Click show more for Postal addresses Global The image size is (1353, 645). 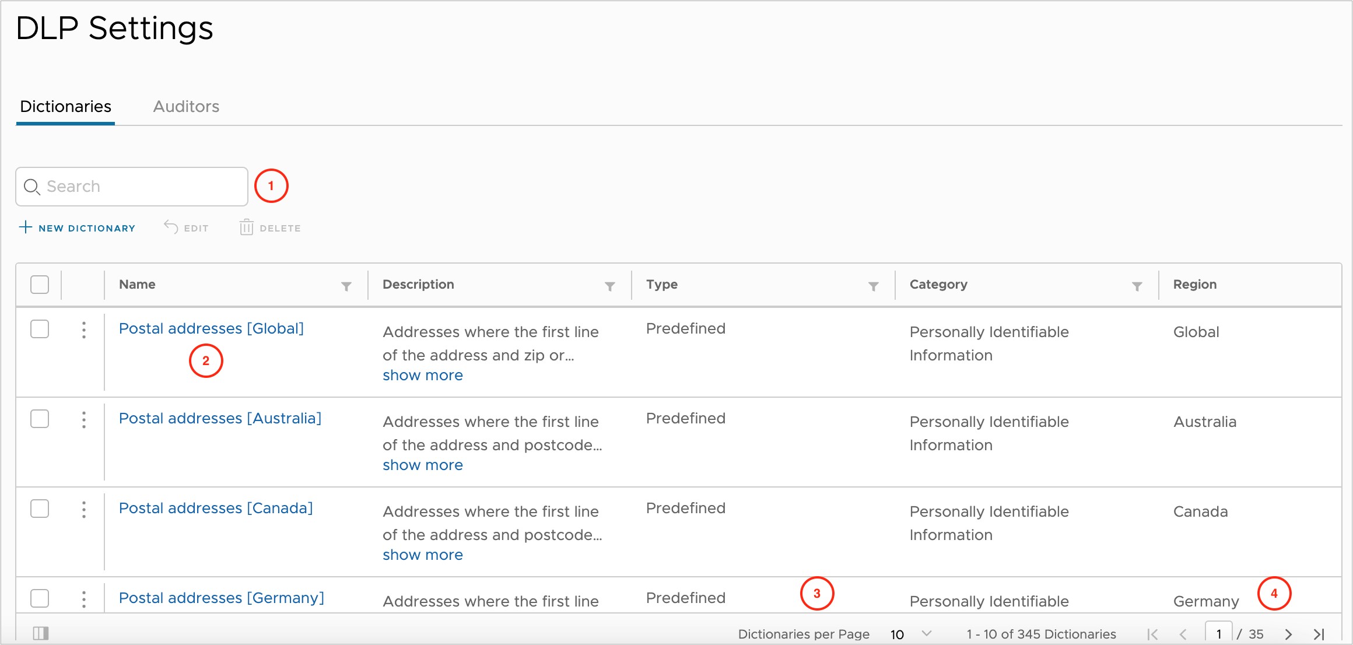[422, 374]
